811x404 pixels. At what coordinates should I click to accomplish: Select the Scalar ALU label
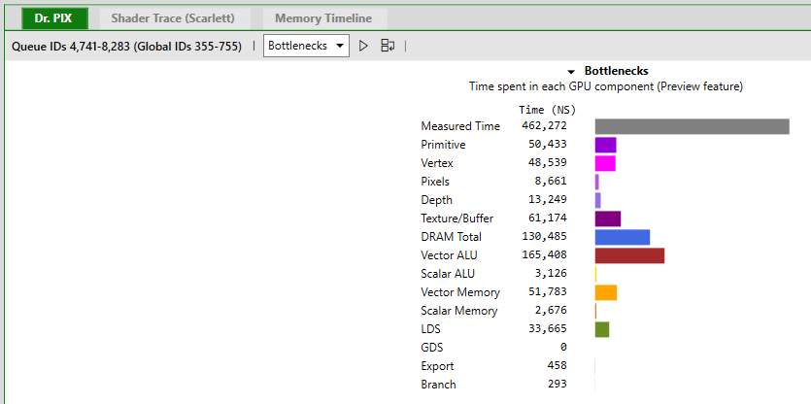coord(448,274)
